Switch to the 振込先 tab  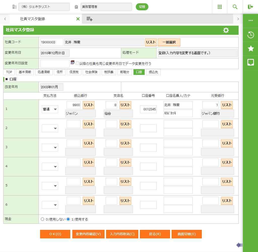click(x=153, y=72)
